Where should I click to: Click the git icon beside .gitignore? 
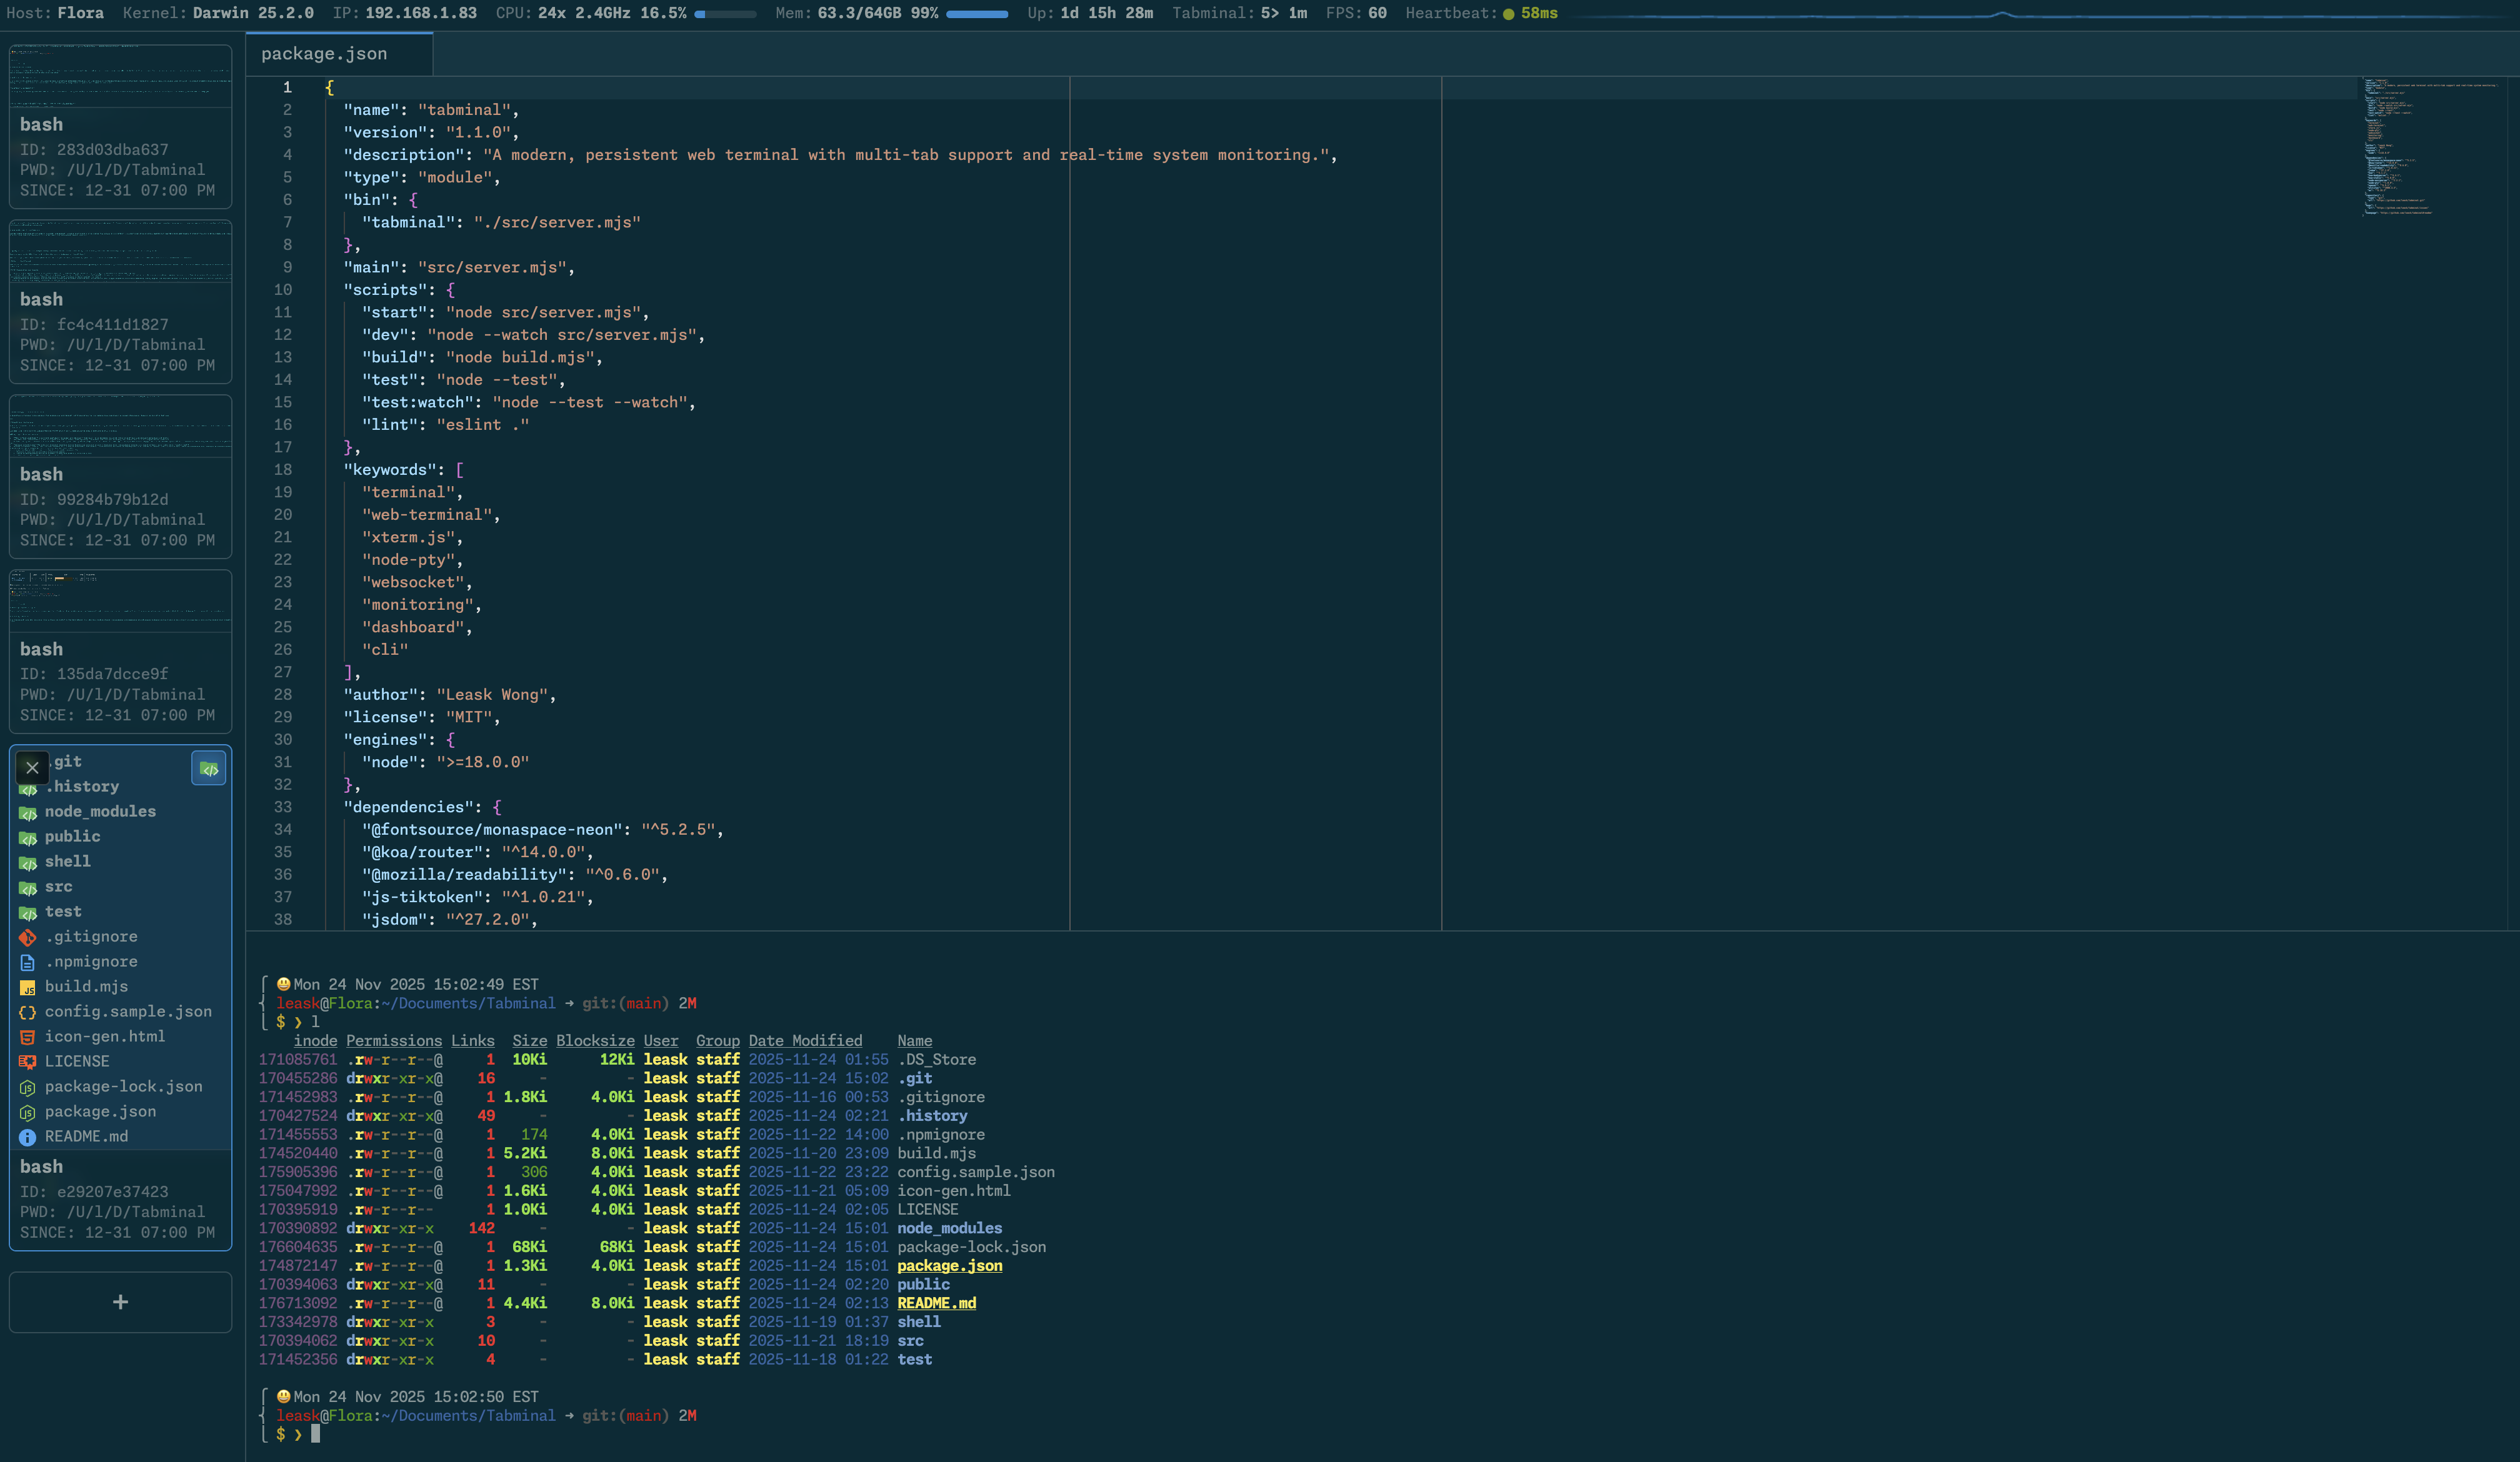click(x=27, y=937)
